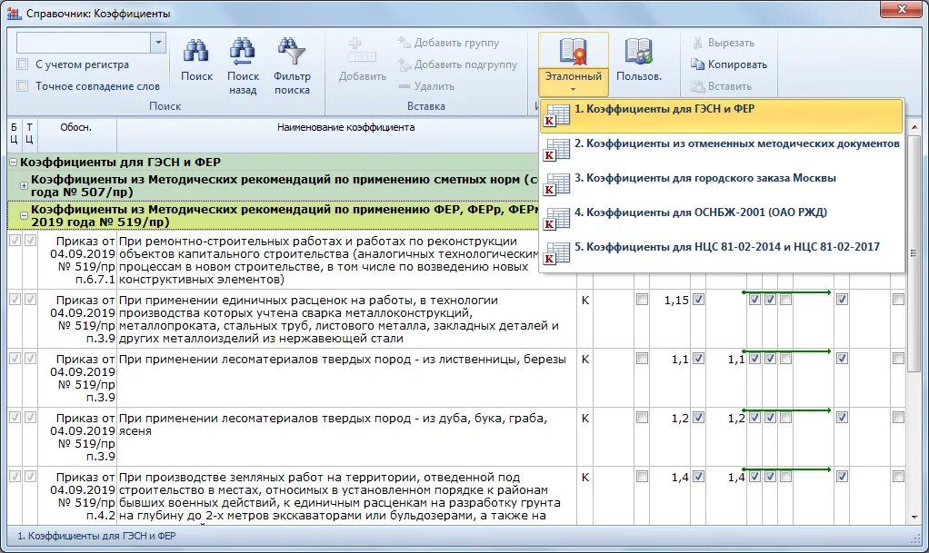Screen dimensions: 929x553
Task: Open the Фильтр поиска funnel tool
Action: tap(292, 52)
